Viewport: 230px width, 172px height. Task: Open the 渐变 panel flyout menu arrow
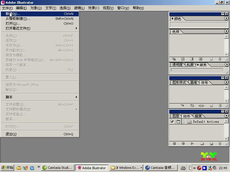click(227, 64)
